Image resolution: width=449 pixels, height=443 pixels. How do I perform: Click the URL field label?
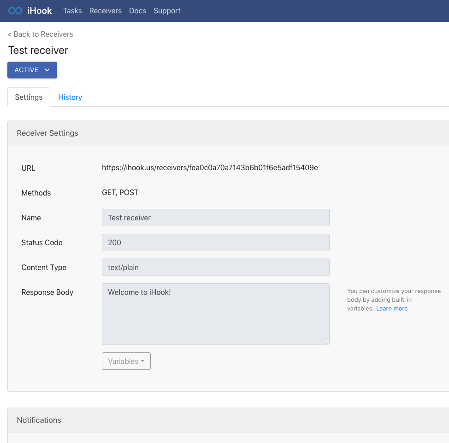pyautogui.click(x=28, y=168)
